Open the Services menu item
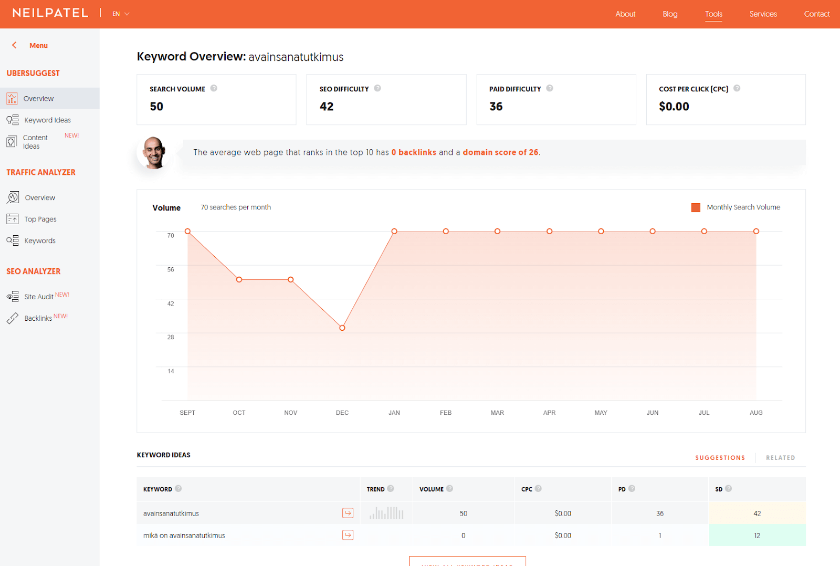Image resolution: width=840 pixels, height=566 pixels. pos(763,14)
